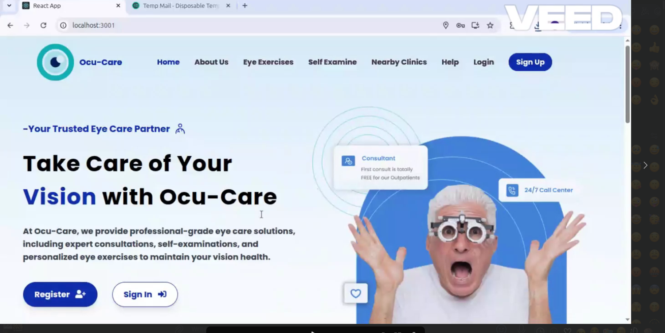Click the Ocu-Care eye logo icon
Screen dimensions: 665x333
(55, 62)
